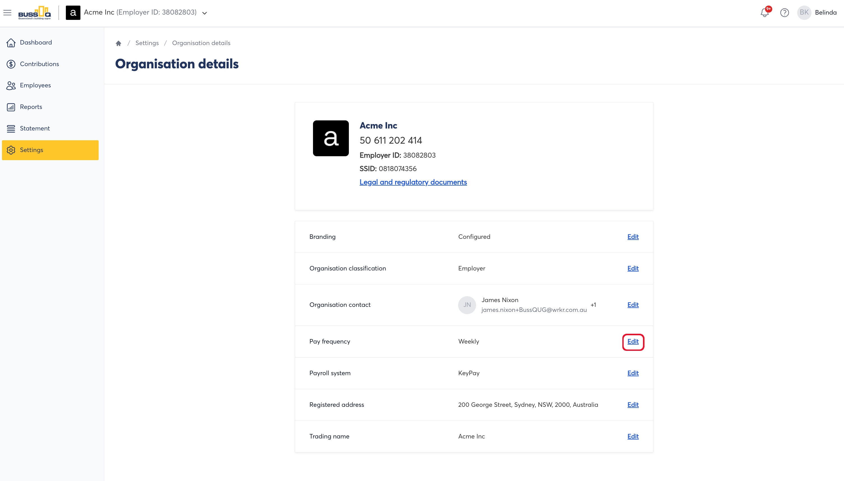844x481 pixels.
Task: Click the james.nixon+BussQUG@wrkr.com.au email
Action: click(534, 310)
